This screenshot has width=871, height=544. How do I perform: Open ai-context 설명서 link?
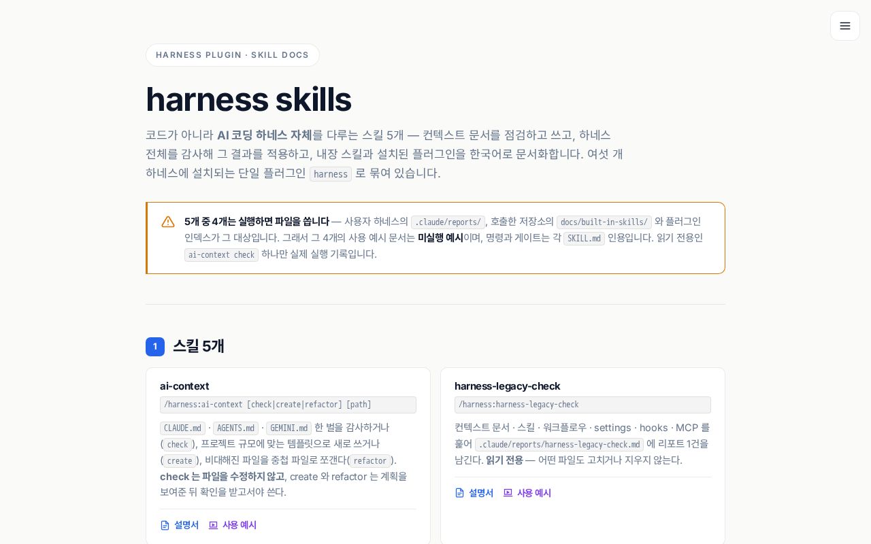[x=180, y=525]
